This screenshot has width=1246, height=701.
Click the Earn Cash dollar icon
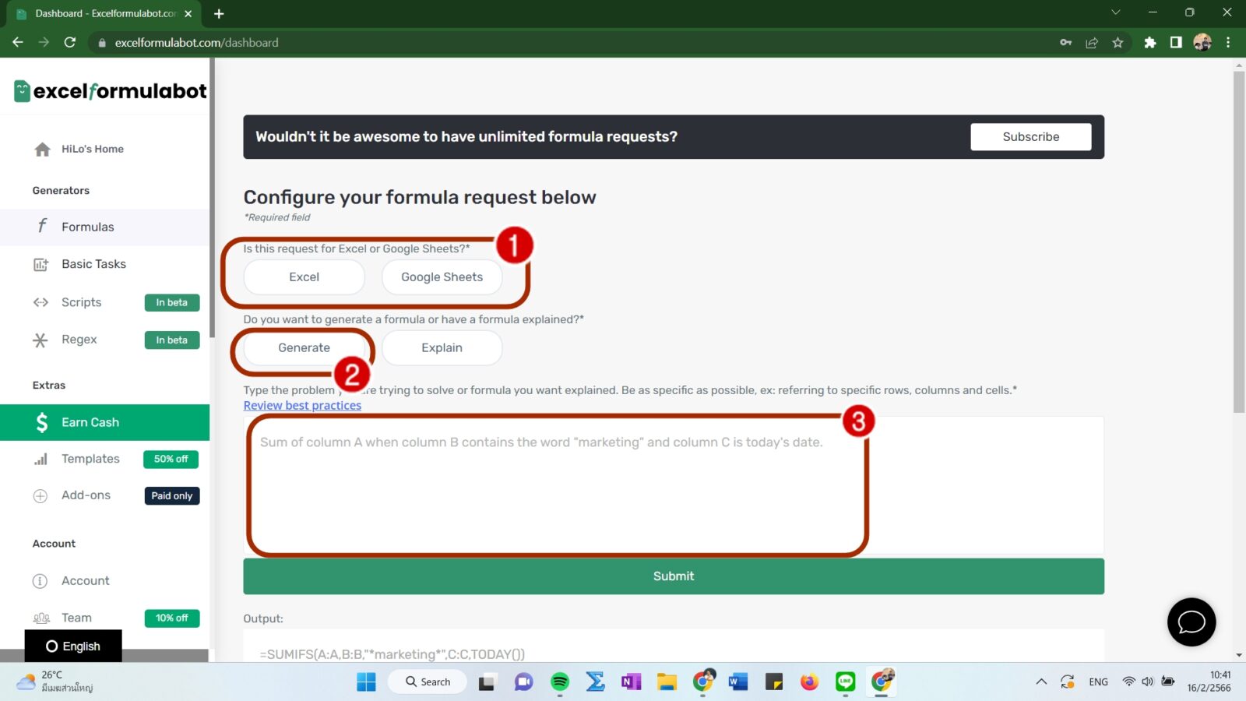tap(41, 422)
